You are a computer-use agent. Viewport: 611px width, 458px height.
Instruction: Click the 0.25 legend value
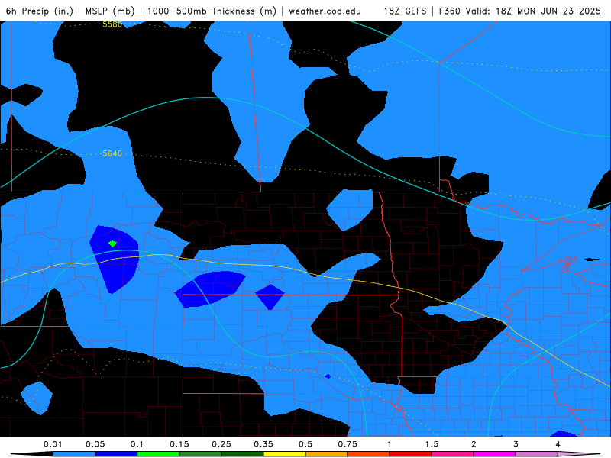[x=221, y=444]
